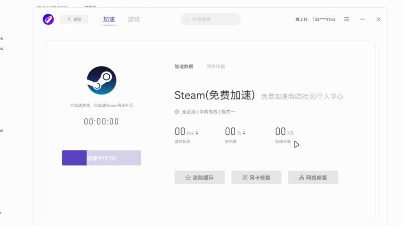Viewport: 403px width, 226px height.
Task: Select the 加速数据 sub-tab
Action: [x=184, y=66]
